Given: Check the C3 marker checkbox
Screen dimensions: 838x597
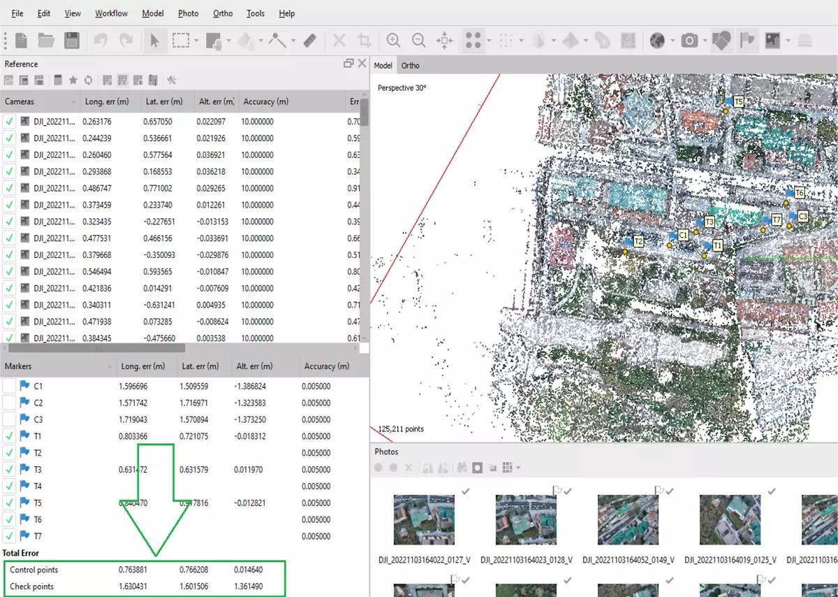Looking at the screenshot, I should pos(9,419).
